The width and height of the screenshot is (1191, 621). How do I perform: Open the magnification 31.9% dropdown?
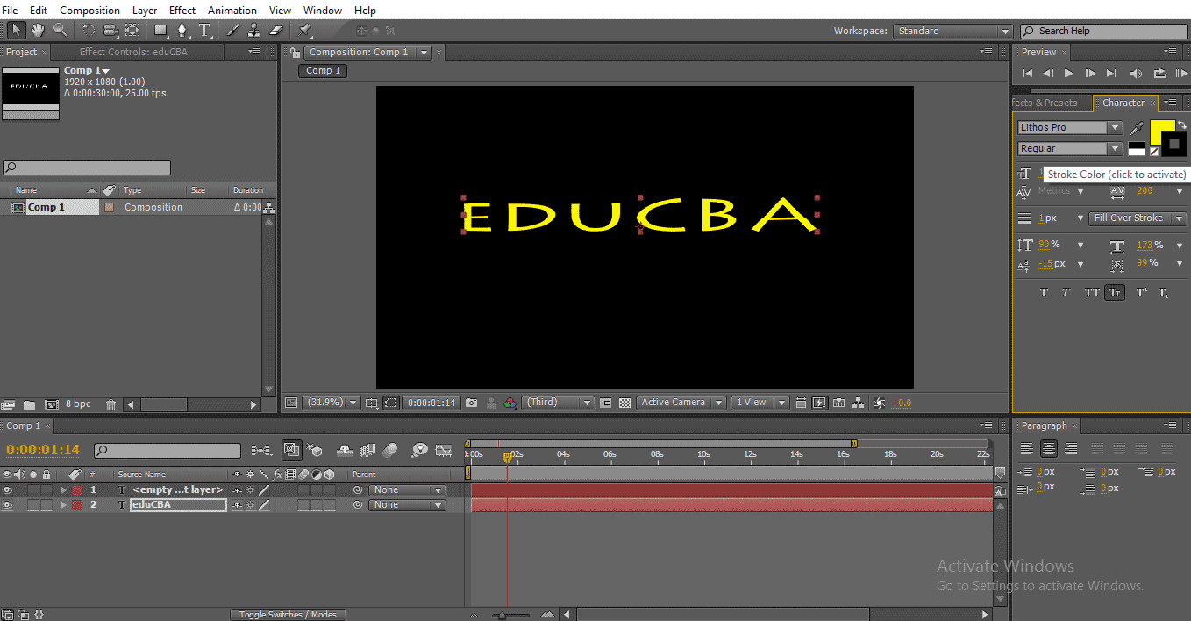coord(332,403)
